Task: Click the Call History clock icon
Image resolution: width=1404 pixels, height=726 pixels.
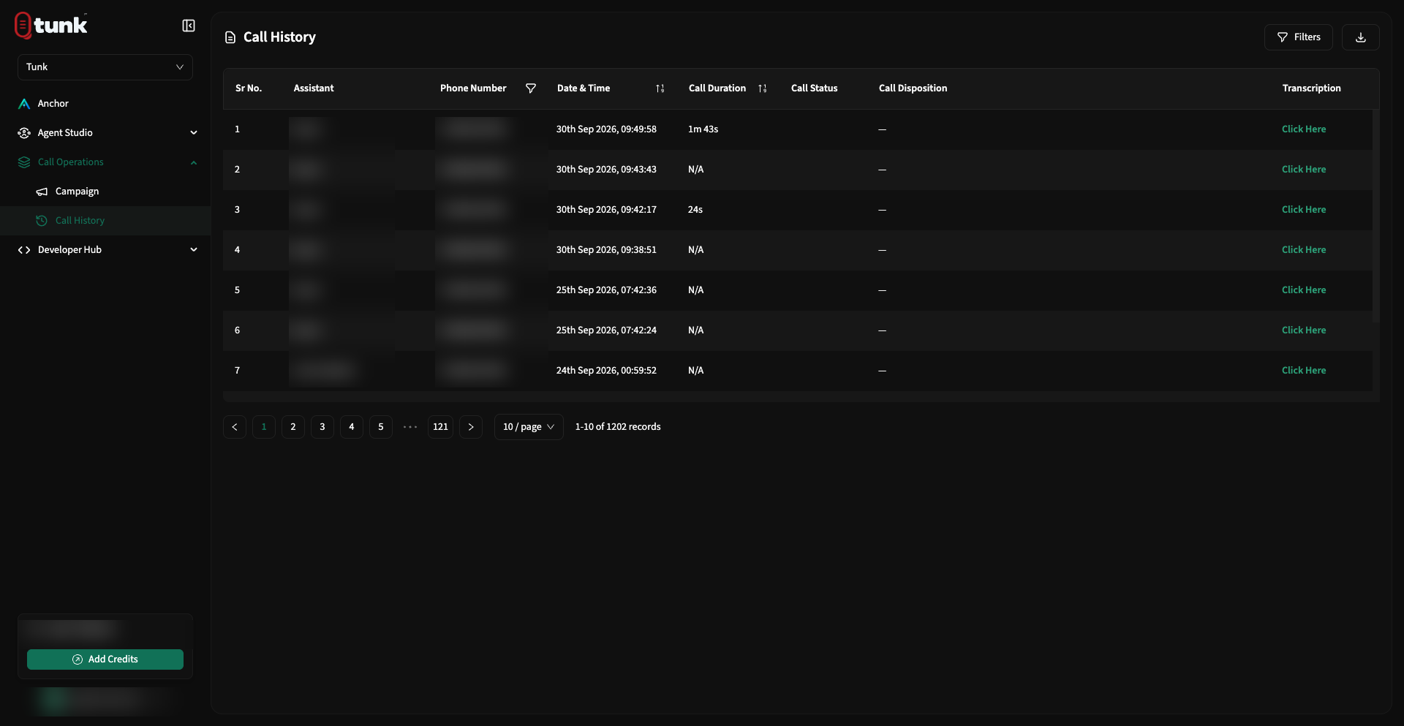Action: pyautogui.click(x=42, y=221)
